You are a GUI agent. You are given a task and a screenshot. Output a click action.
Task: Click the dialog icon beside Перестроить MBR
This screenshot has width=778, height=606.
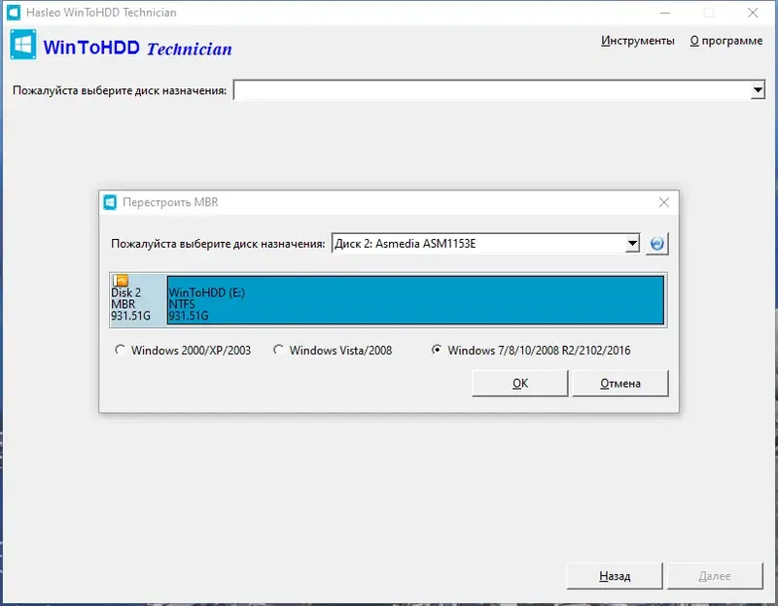(x=110, y=202)
